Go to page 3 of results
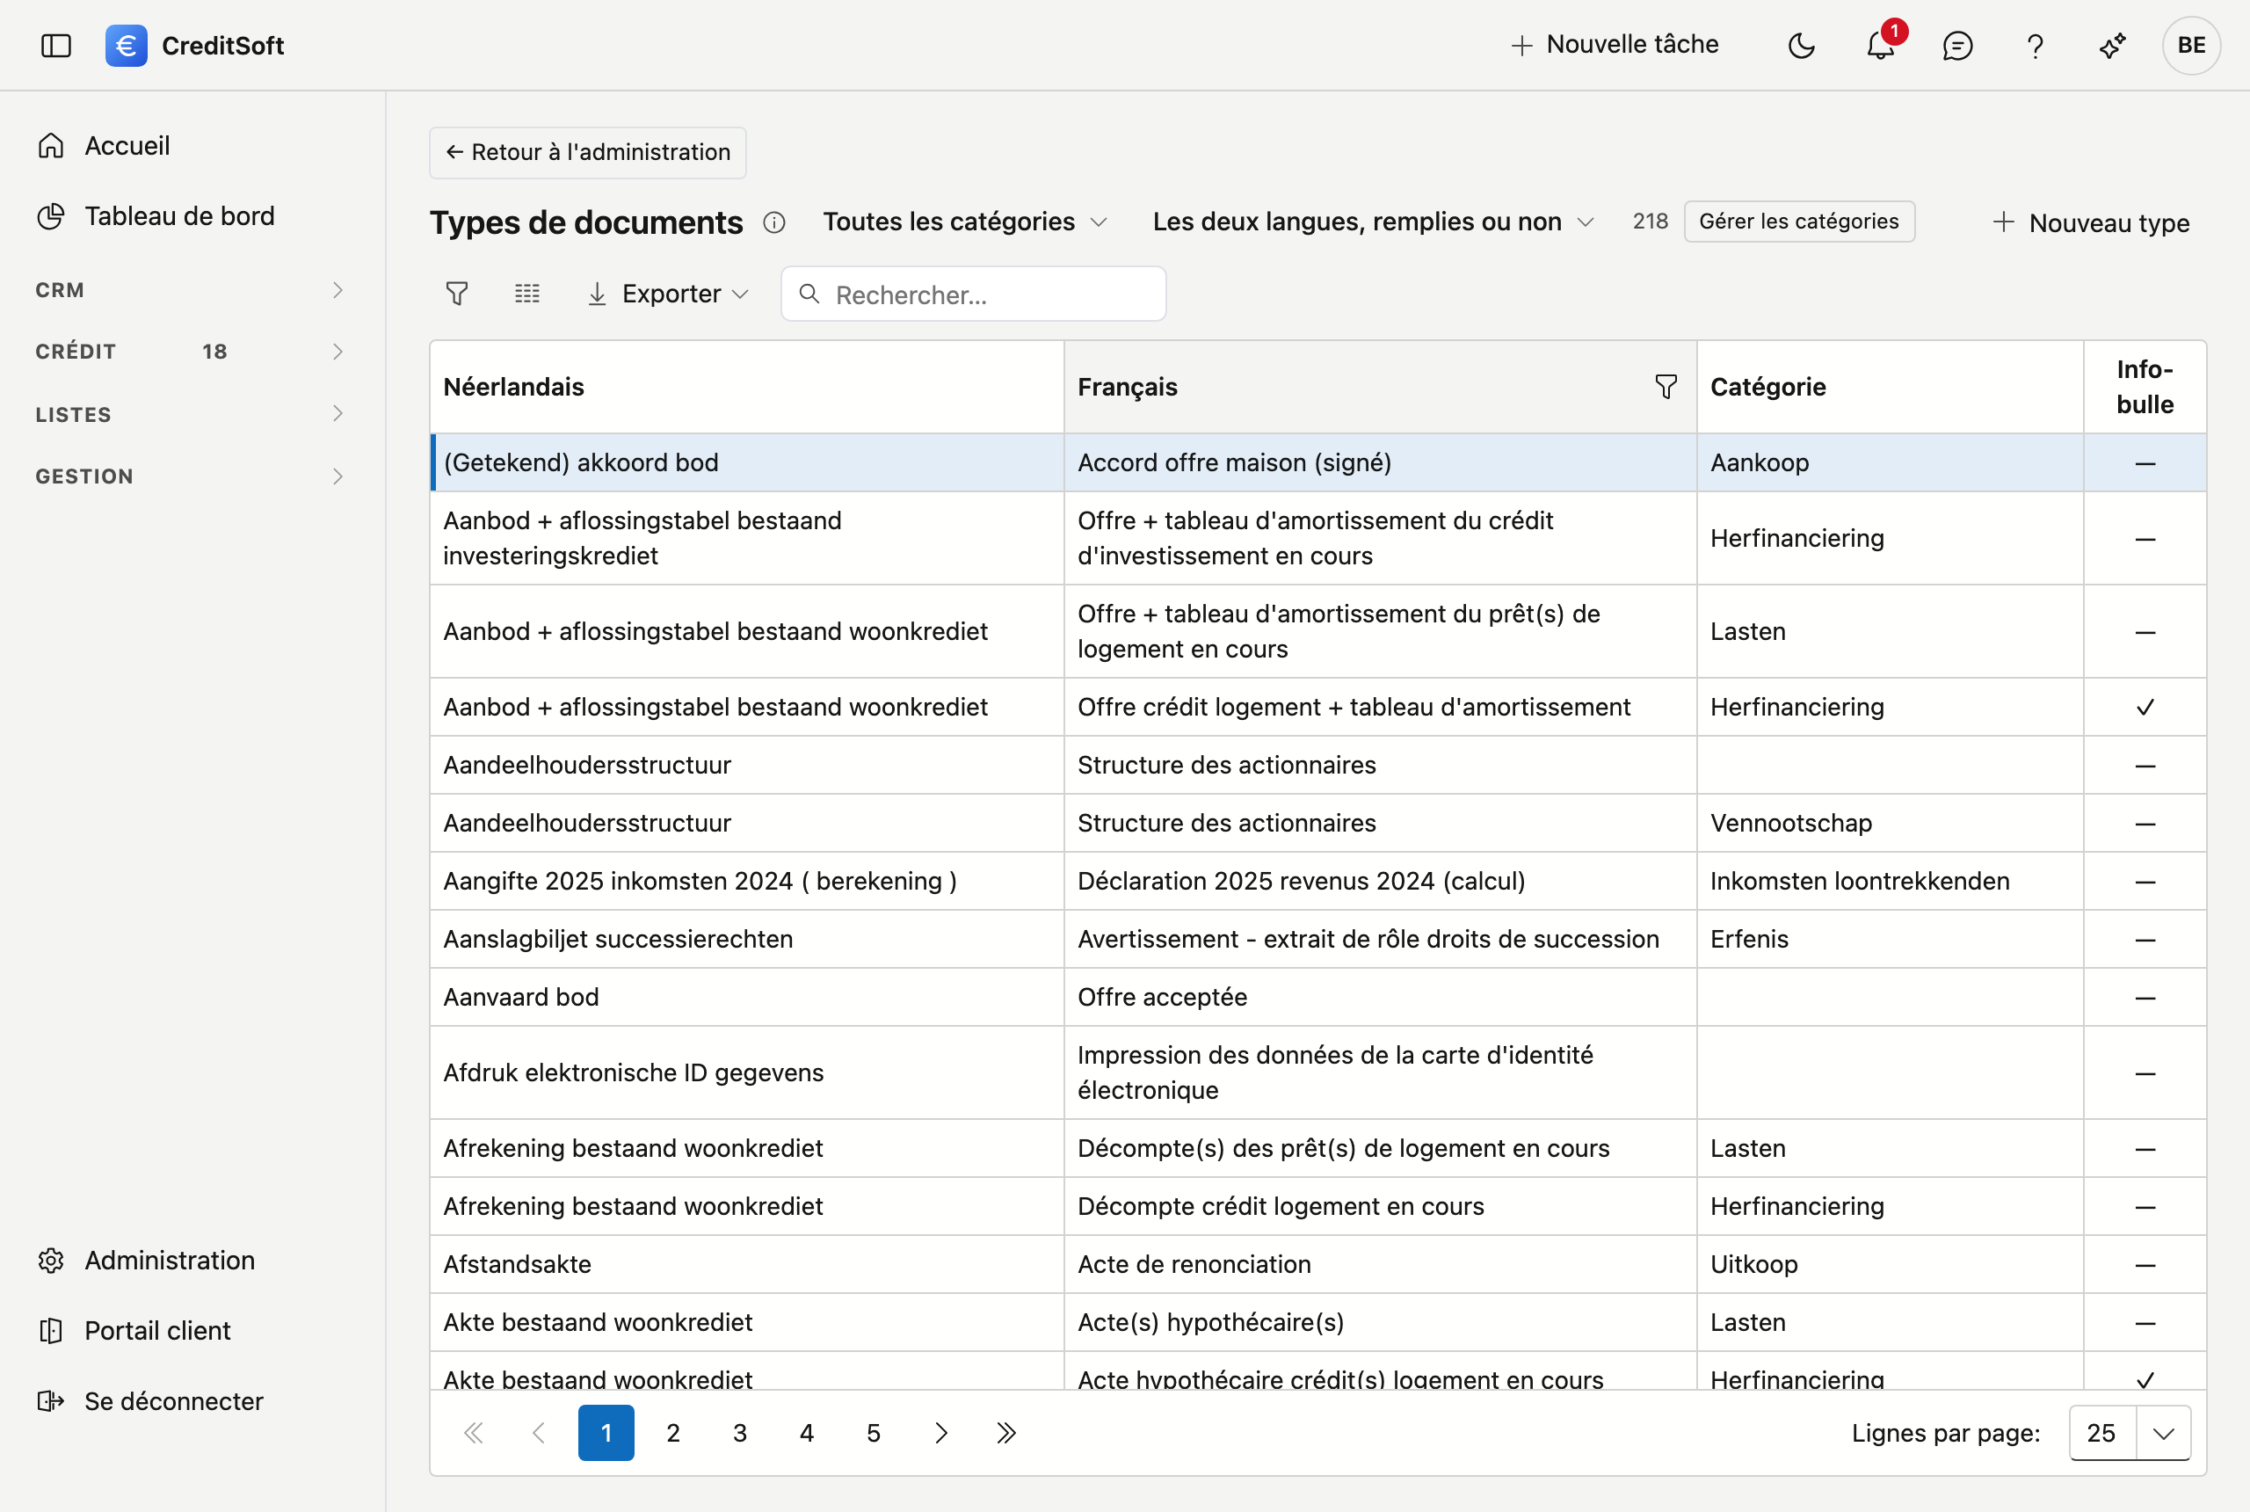This screenshot has width=2250, height=1512. pos(739,1433)
